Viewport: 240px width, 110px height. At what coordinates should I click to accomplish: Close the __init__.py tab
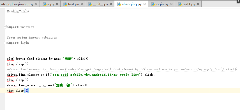point(111,4)
